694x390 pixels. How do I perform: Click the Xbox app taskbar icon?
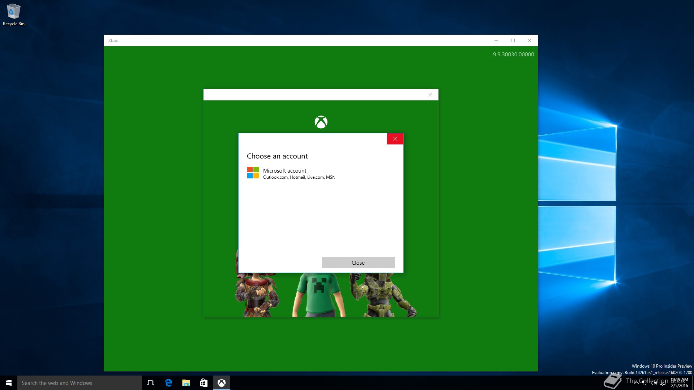(x=222, y=383)
